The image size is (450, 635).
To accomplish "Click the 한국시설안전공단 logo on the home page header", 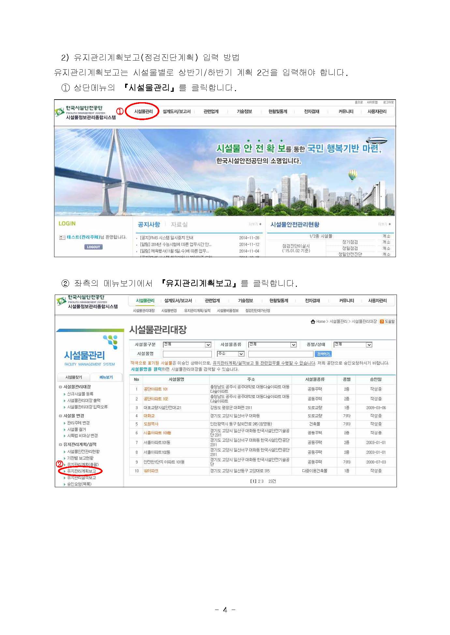I will point(85,112).
